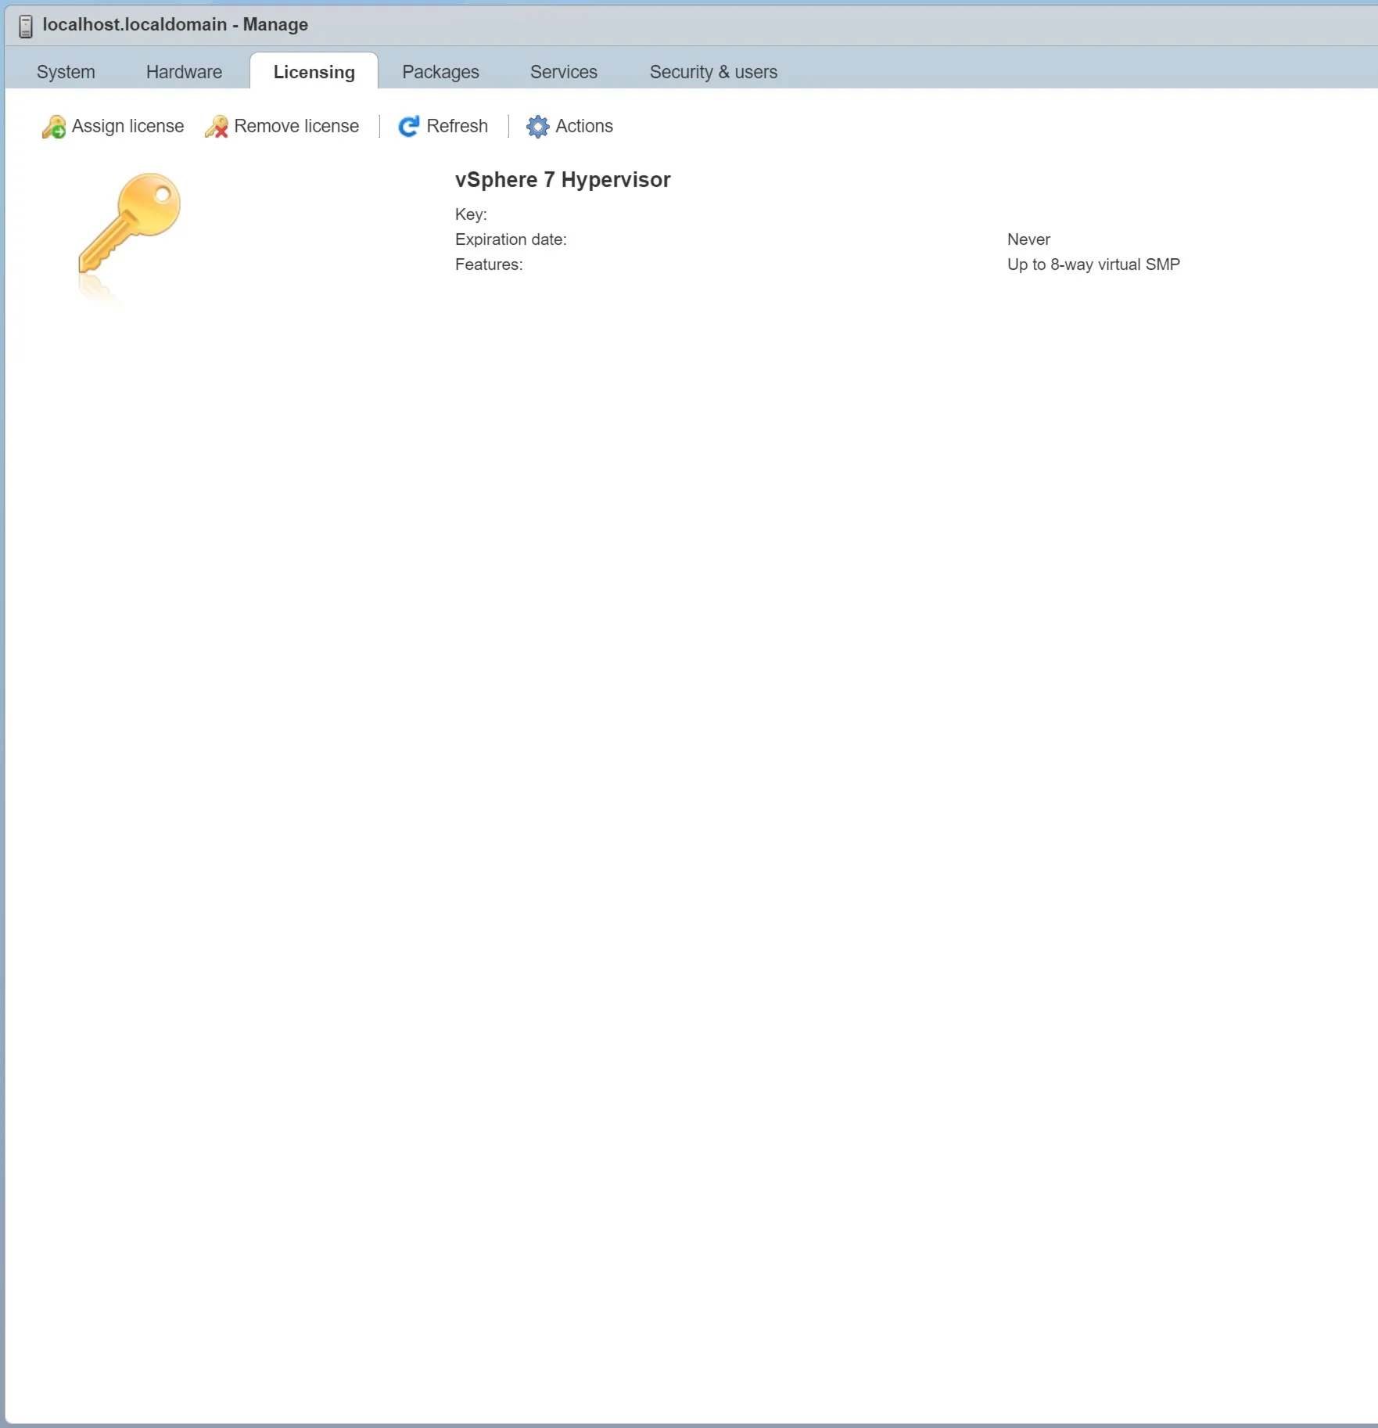Screen dimensions: 1378x1428
Task: Click the host server icon in title bar
Action: point(26,26)
